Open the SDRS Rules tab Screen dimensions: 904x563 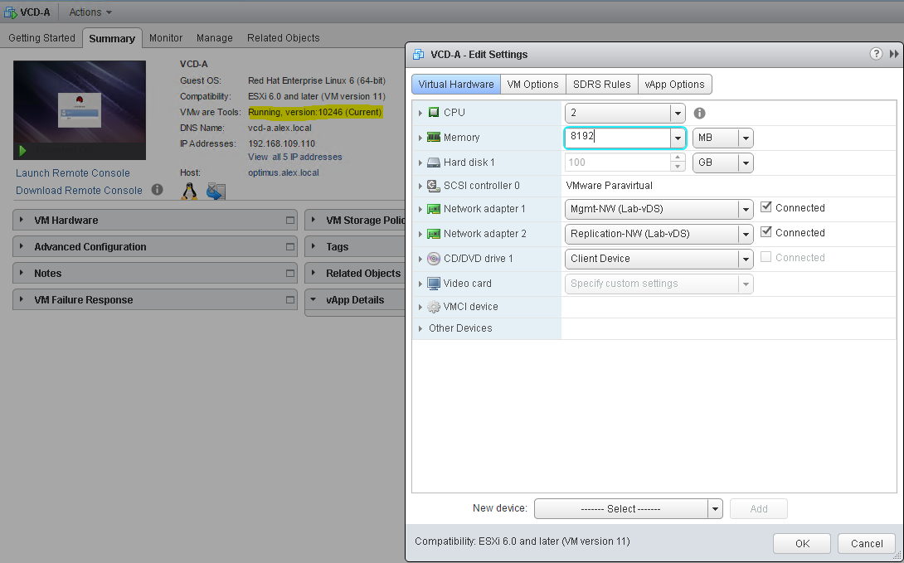(601, 85)
